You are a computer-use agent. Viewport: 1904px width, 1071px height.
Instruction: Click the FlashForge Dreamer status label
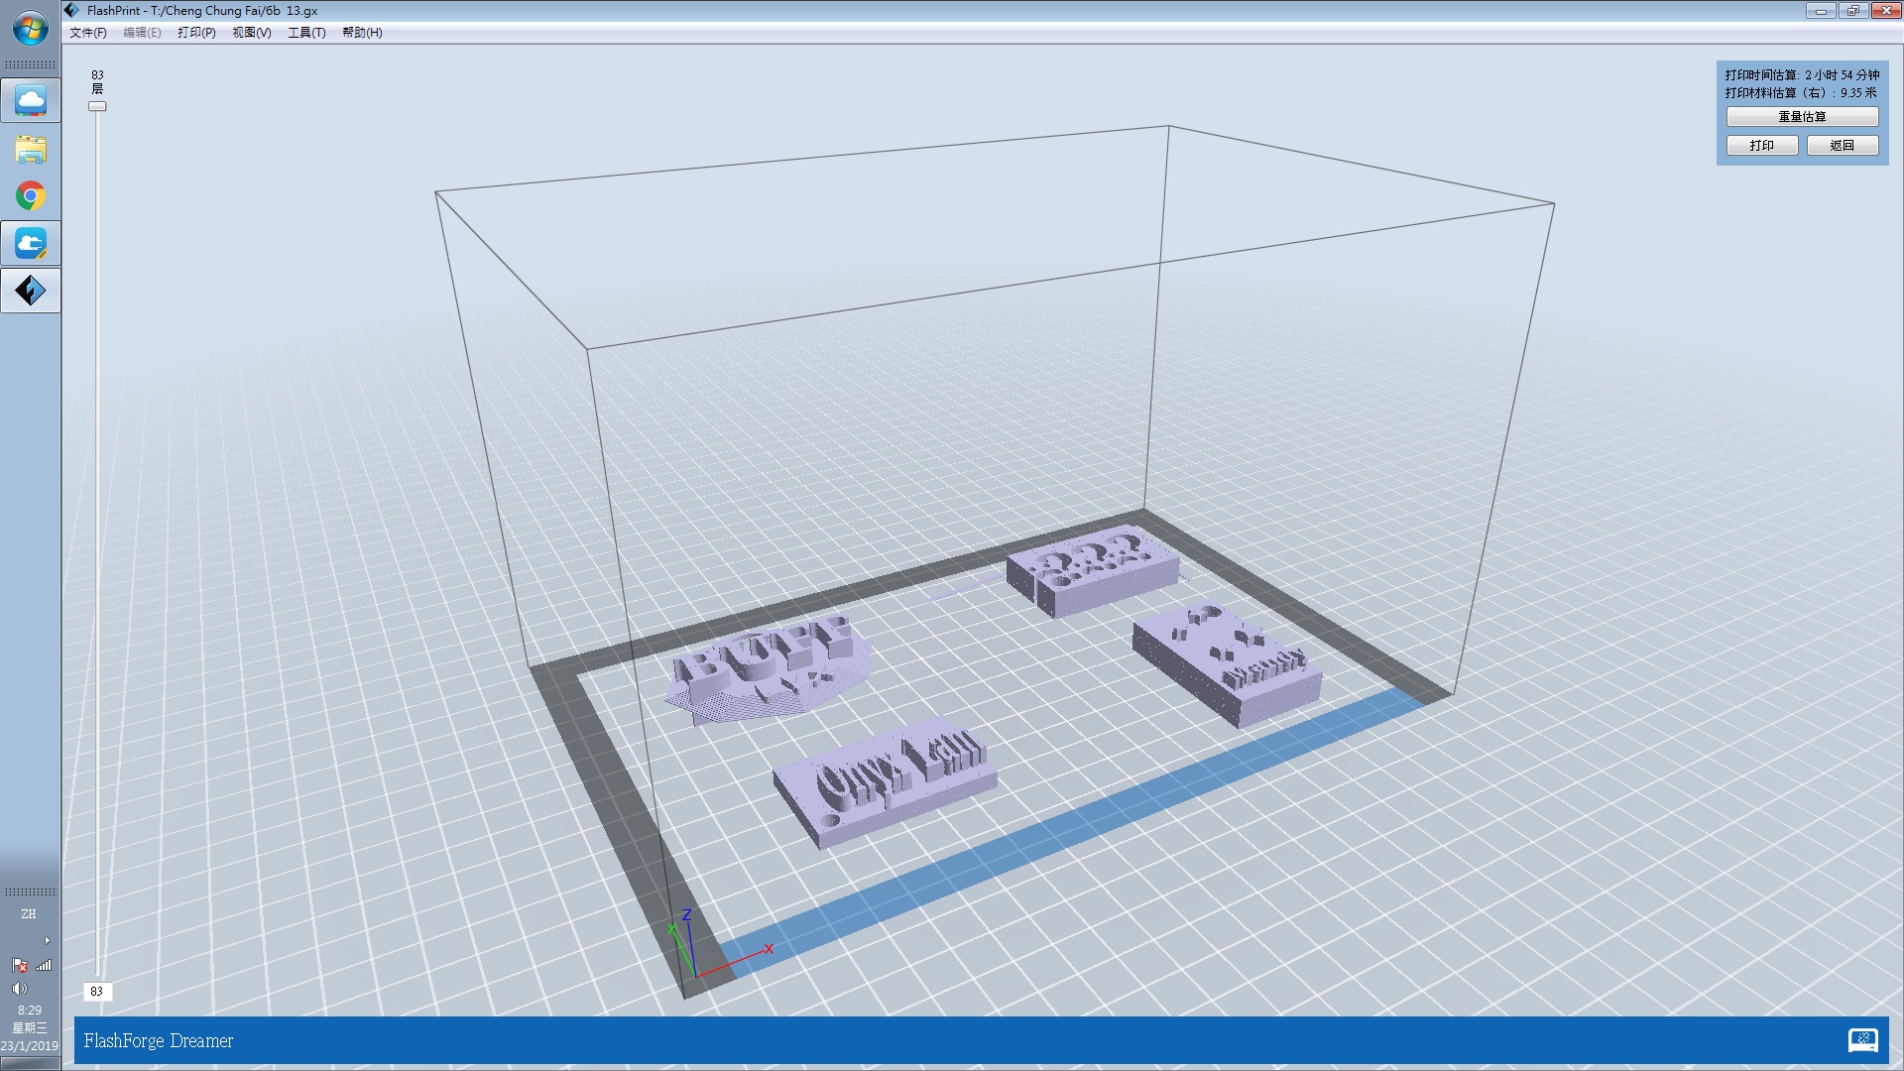click(x=159, y=1040)
